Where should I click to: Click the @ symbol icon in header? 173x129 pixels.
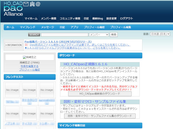38,4
